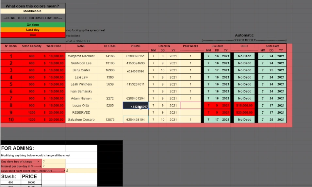Select the empty ID STATE cell for Ivan Samarsky
This screenshot has height=187, width=312.
pyautogui.click(x=110, y=91)
